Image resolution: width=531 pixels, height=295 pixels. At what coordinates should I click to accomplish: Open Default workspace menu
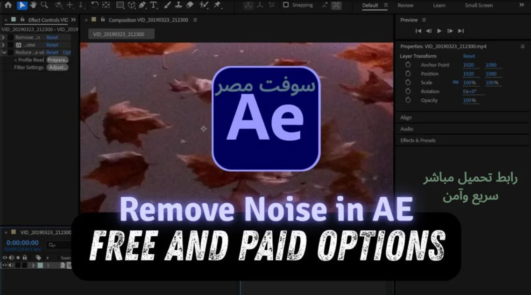386,5
